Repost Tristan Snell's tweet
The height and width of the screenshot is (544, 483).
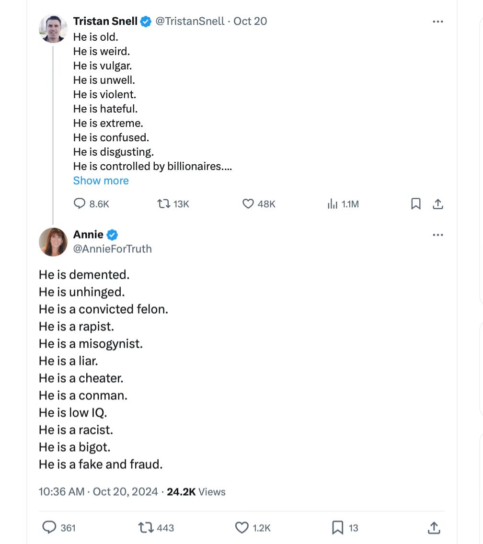(x=164, y=204)
